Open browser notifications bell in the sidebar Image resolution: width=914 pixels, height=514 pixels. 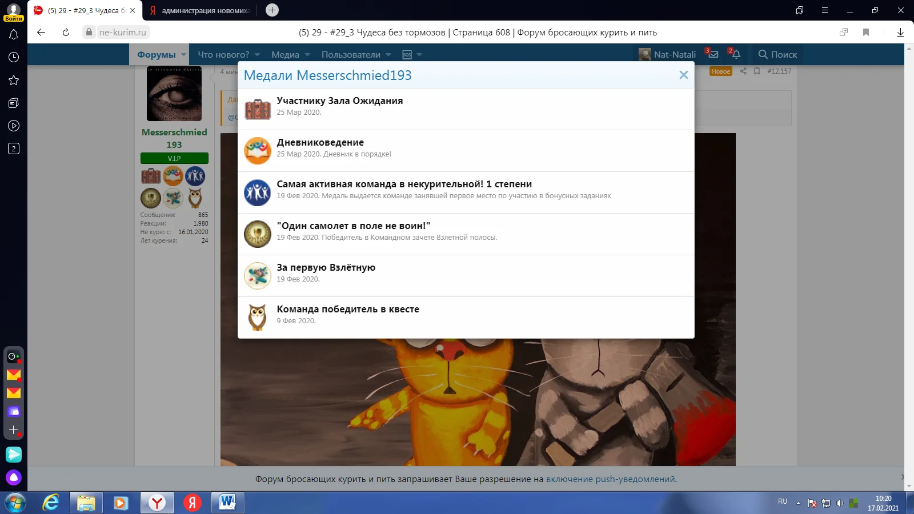click(14, 34)
